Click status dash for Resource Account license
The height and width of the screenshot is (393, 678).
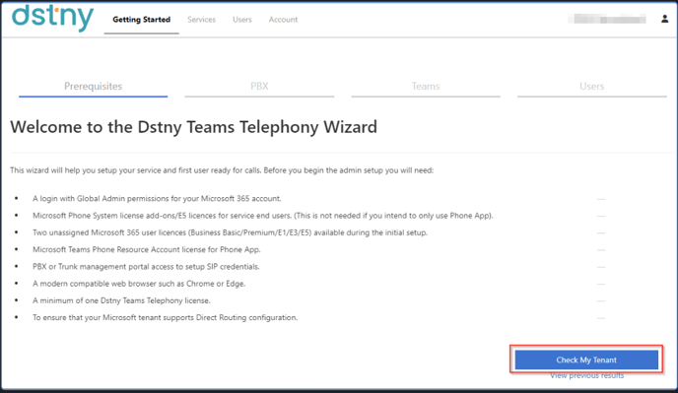pos(601,250)
